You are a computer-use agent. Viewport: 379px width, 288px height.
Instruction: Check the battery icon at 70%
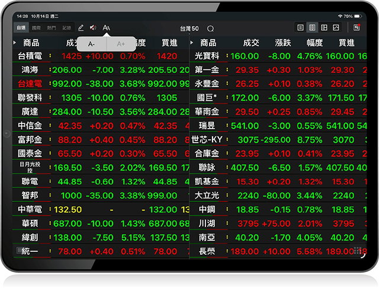point(358,16)
